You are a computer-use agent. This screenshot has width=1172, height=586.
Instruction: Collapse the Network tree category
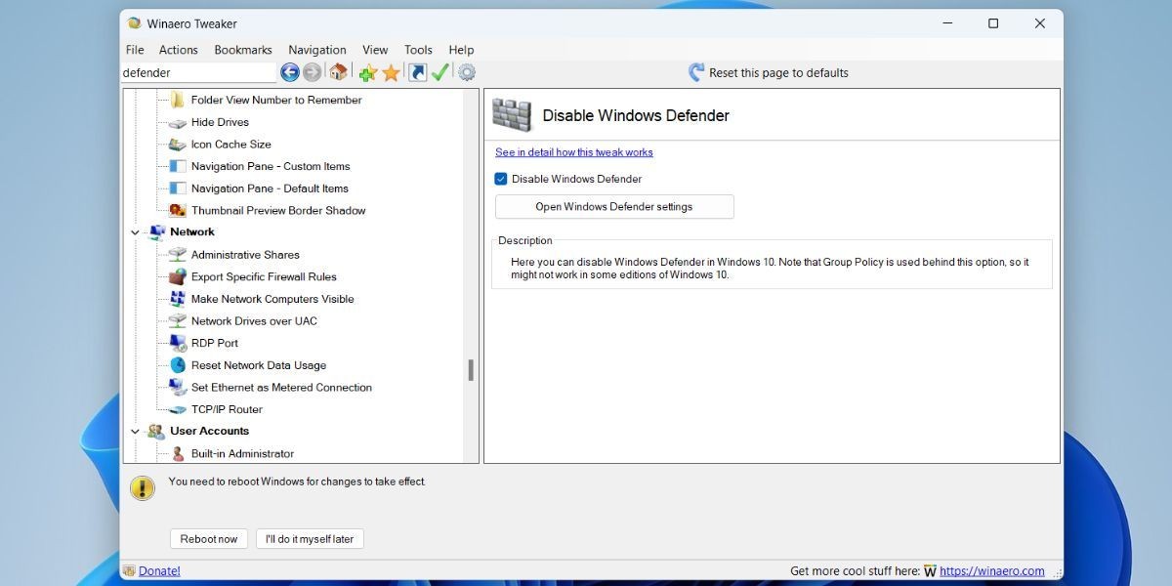[x=135, y=232]
